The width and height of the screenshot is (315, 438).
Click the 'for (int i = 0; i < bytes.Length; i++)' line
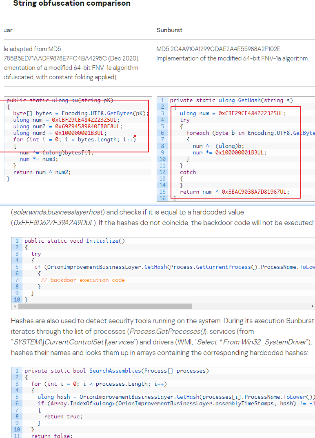(x=74, y=139)
